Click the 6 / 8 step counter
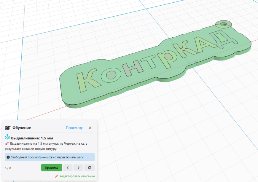 coord(8,168)
